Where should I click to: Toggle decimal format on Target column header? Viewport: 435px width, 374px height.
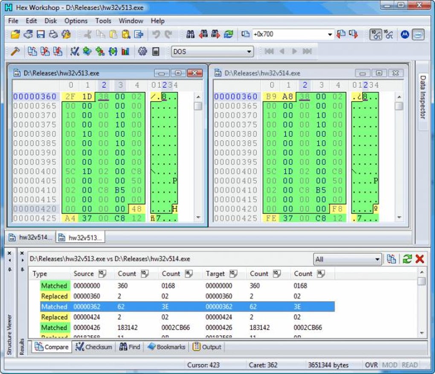point(233,274)
